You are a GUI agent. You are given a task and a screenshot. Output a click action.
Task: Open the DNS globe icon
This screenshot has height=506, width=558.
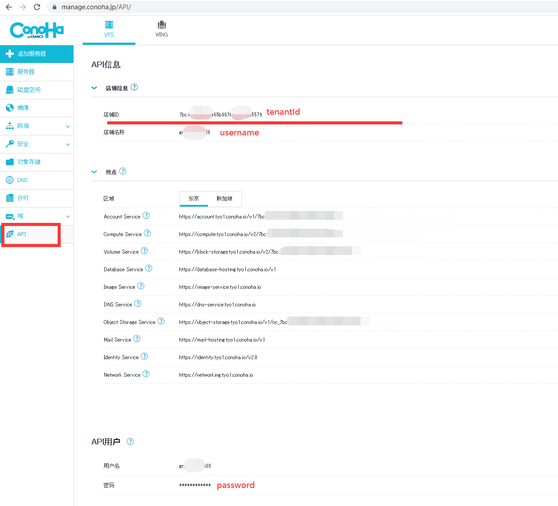pyautogui.click(x=10, y=180)
